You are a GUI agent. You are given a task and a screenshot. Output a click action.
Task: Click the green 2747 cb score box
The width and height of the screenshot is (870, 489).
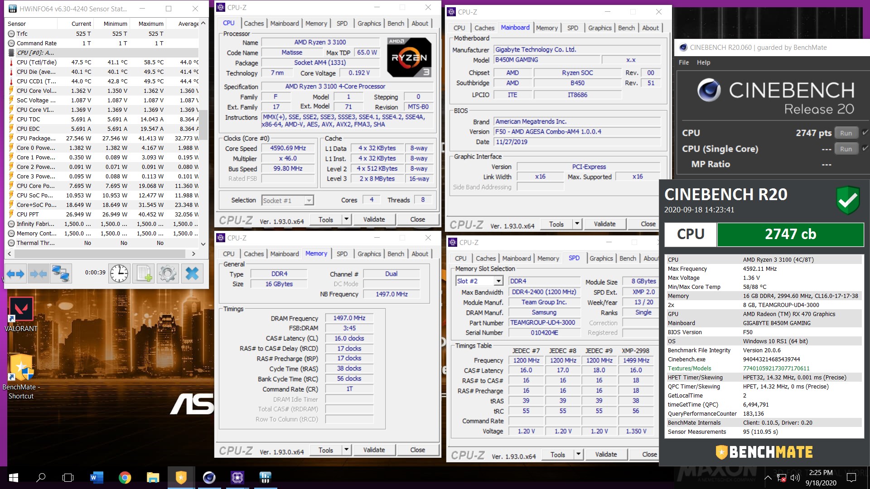point(790,234)
